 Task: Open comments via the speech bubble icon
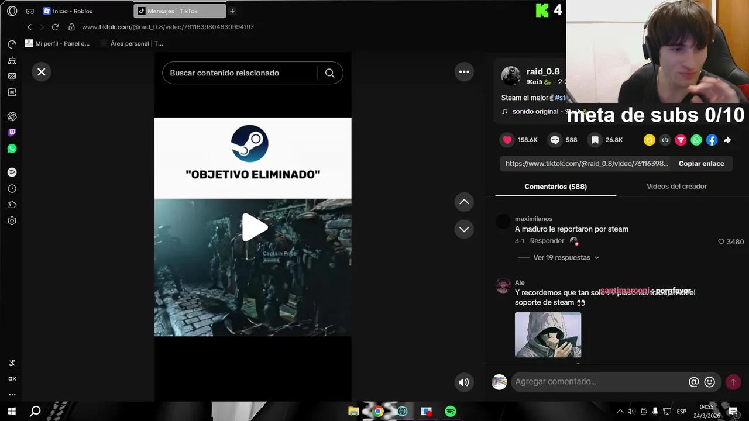555,140
